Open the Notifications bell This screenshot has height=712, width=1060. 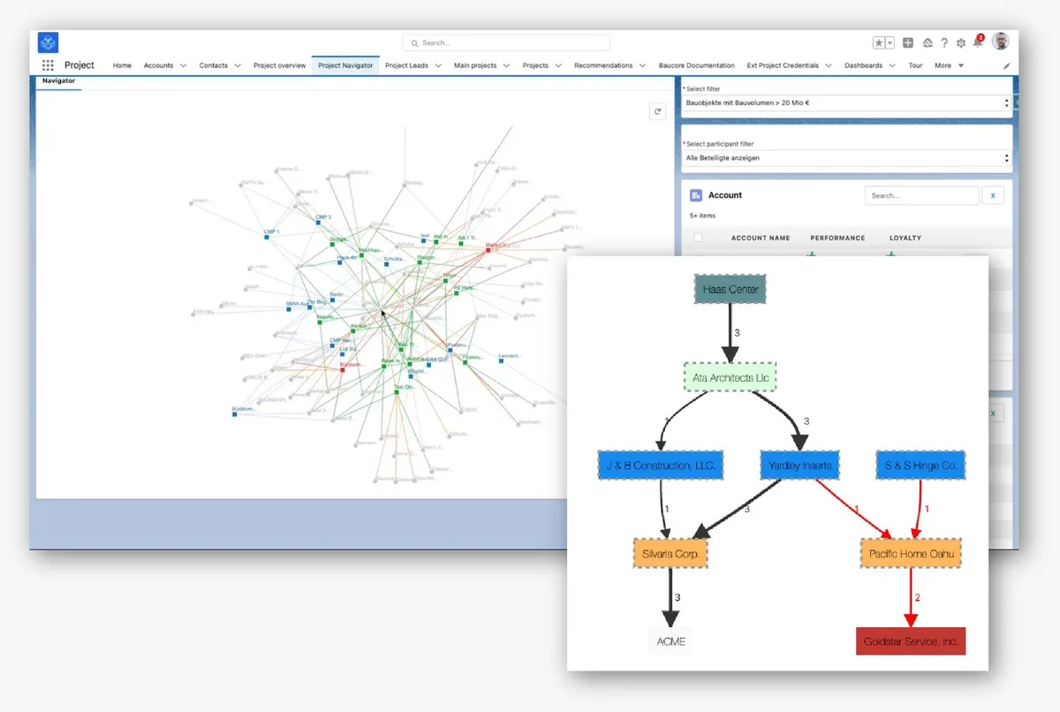point(978,42)
